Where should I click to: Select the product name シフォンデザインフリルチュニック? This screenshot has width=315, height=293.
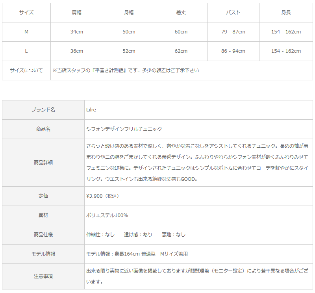pos(124,129)
